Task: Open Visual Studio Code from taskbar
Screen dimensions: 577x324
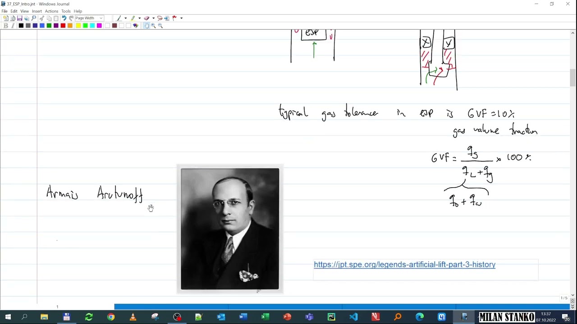Action: tap(353, 317)
